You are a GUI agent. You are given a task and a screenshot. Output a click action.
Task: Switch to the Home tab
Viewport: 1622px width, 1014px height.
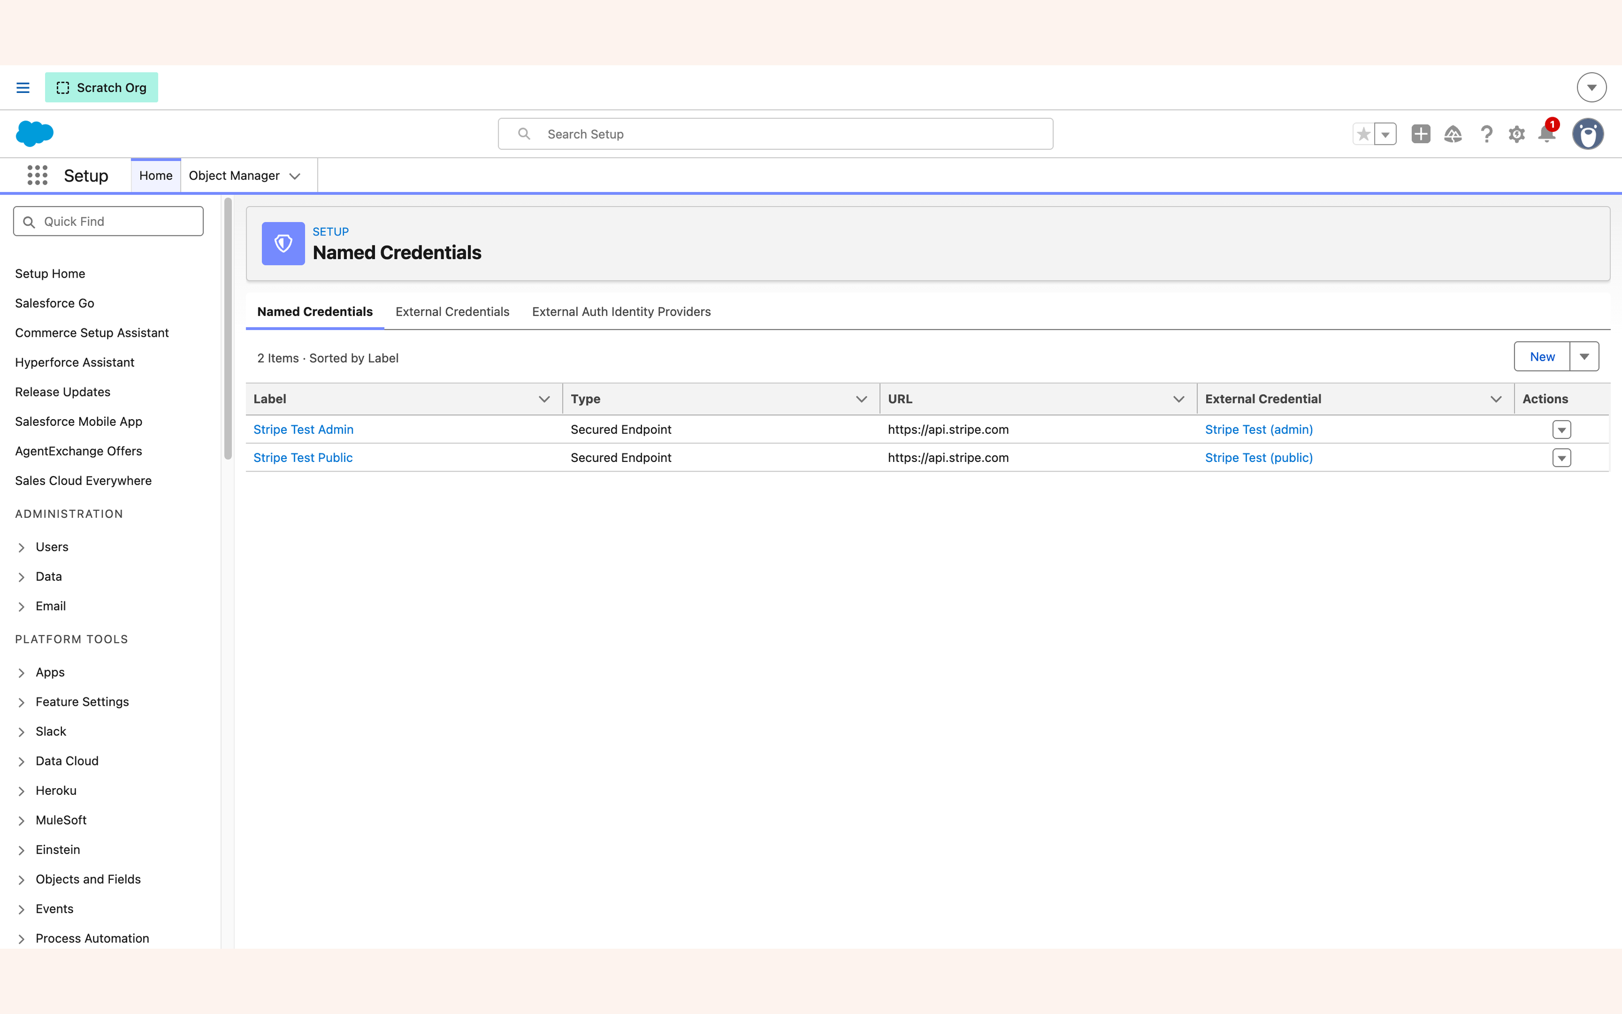click(x=155, y=176)
